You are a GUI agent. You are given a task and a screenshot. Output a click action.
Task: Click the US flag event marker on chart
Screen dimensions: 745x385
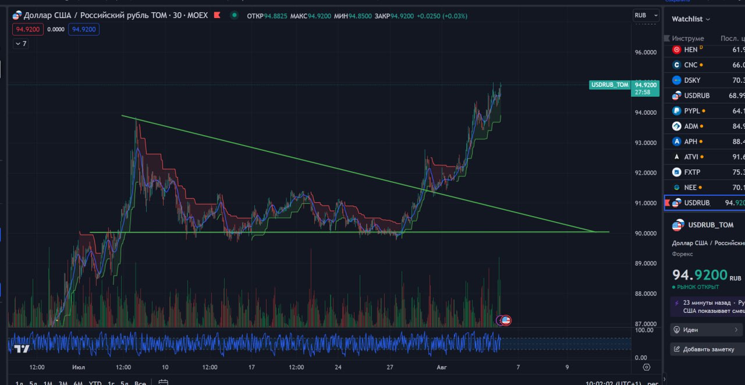[505, 320]
